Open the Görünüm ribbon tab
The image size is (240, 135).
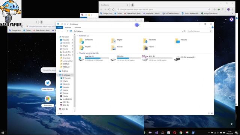coord(78,27)
